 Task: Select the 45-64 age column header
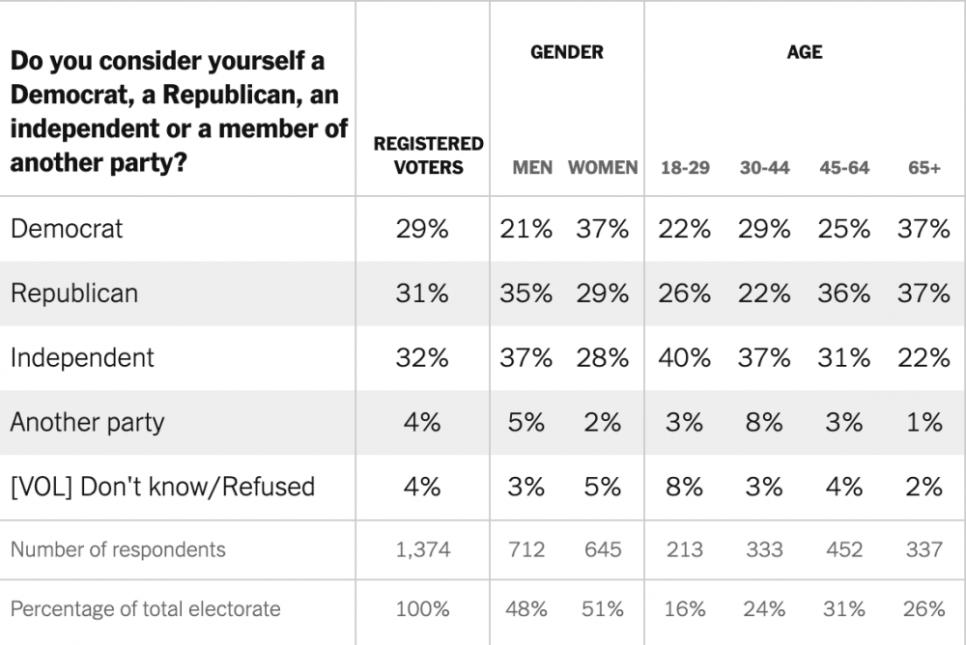844,167
